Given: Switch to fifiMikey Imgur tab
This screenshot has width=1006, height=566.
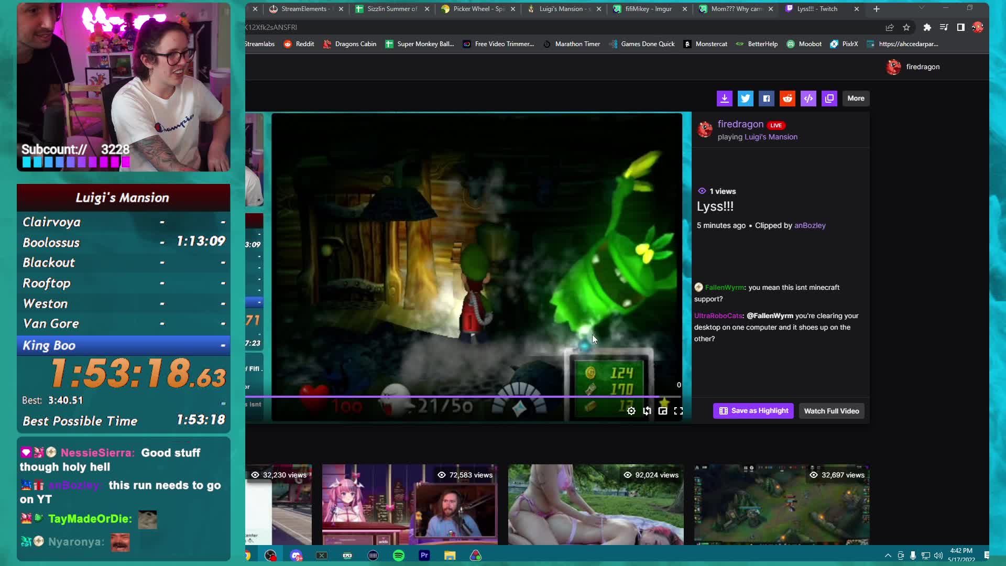Looking at the screenshot, I should 650,9.
